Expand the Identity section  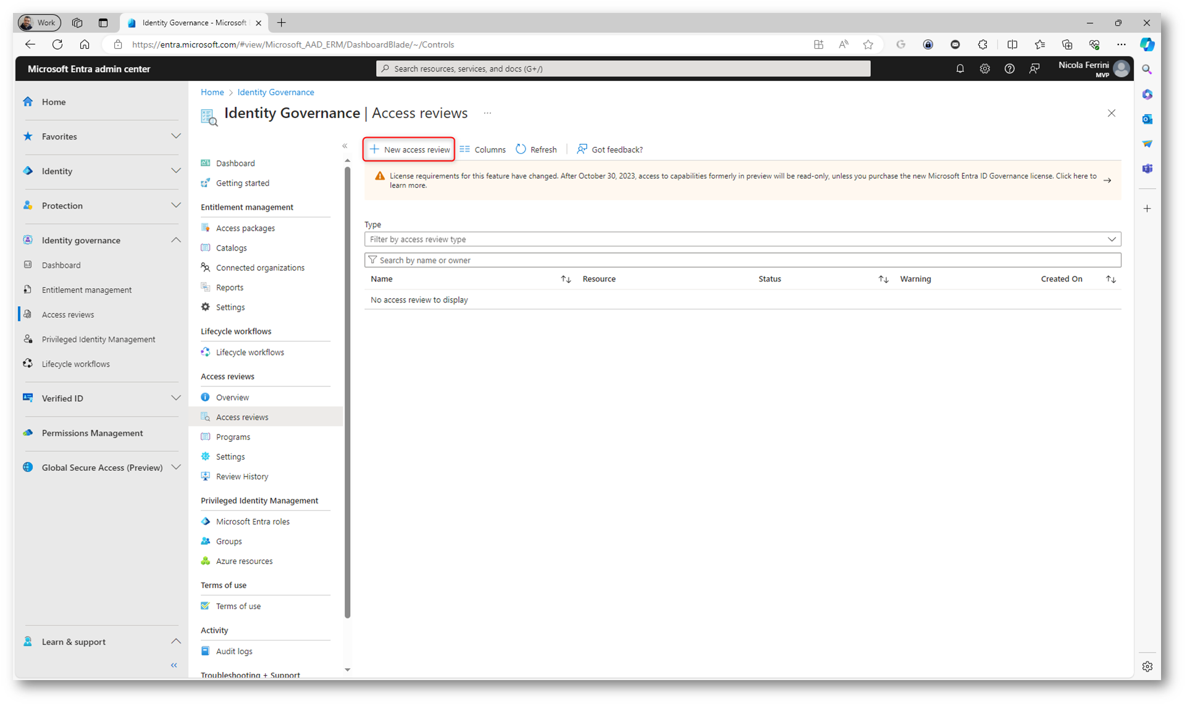coord(176,171)
